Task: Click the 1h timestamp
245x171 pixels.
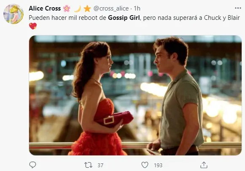Action: coord(137,8)
